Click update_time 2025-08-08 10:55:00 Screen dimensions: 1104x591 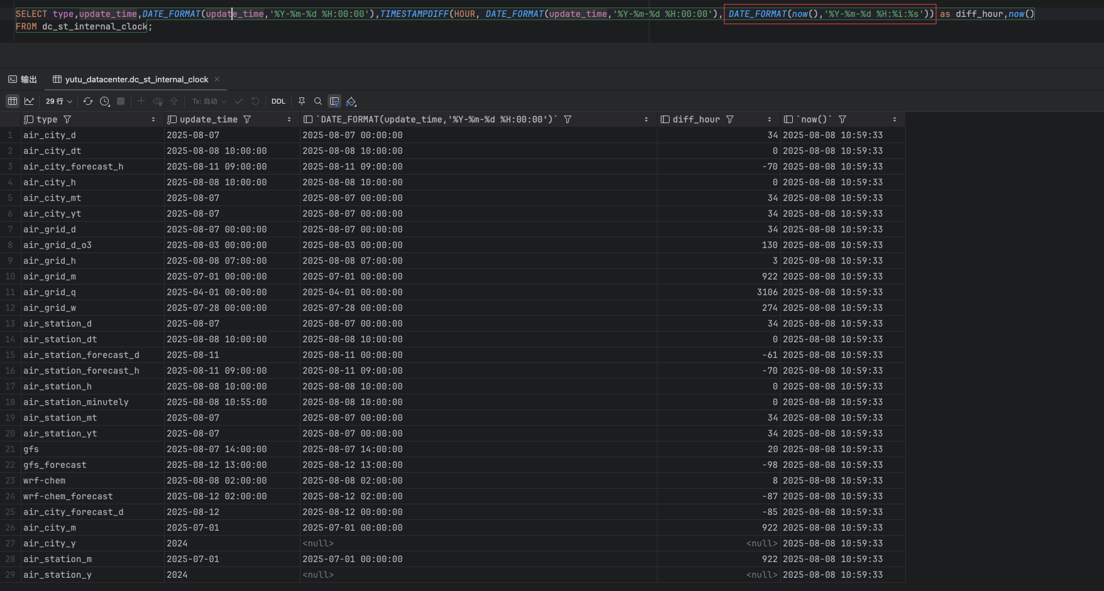click(x=216, y=402)
